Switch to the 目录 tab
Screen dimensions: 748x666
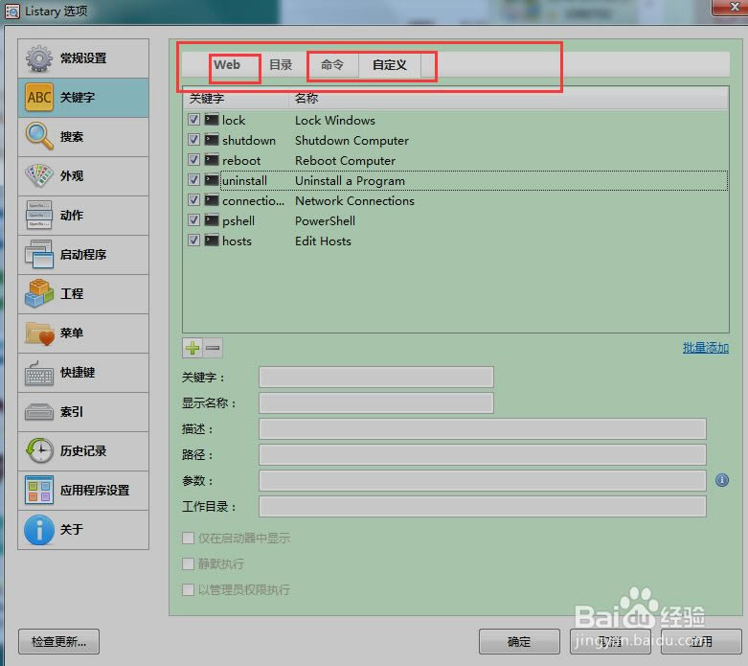click(x=281, y=64)
